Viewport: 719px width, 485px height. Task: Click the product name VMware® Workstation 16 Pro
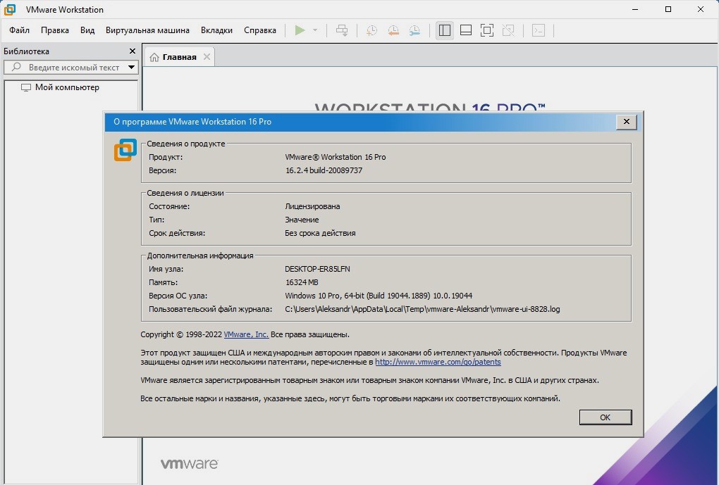(x=336, y=157)
